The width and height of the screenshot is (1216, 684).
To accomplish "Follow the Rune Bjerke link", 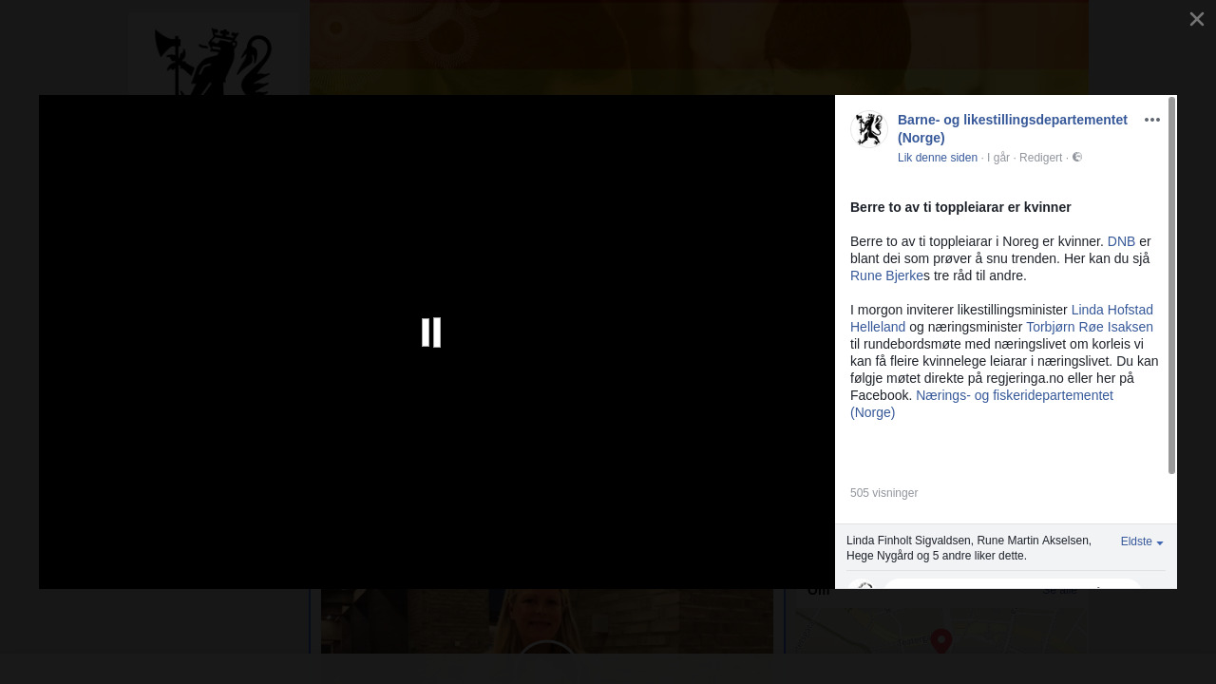I will [886, 275].
